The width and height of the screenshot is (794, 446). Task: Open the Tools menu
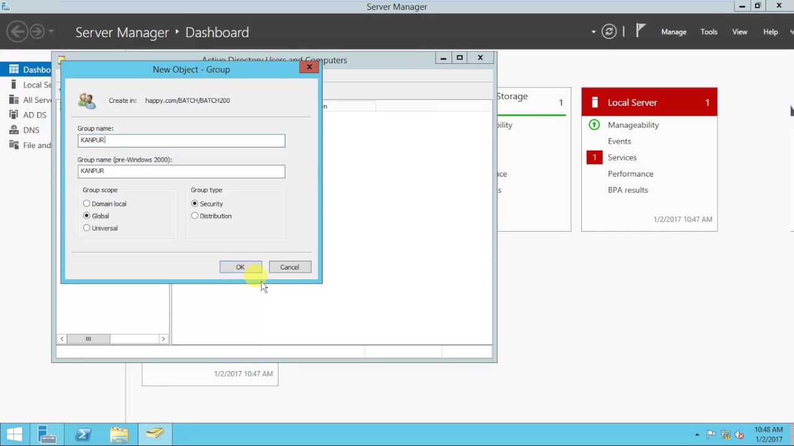[x=709, y=32]
